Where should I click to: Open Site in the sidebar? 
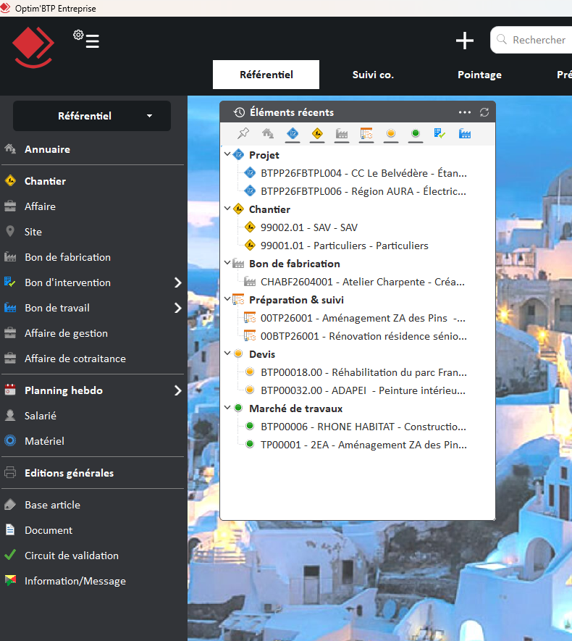(x=33, y=232)
